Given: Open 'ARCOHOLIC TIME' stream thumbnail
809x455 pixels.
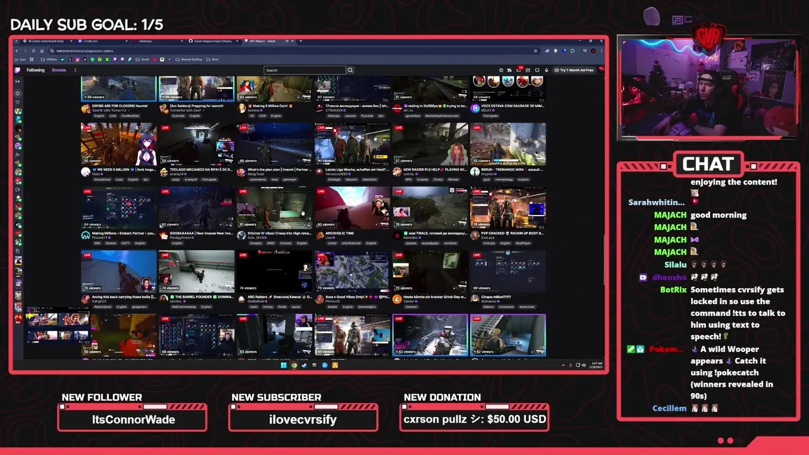Looking at the screenshot, I should tap(353, 208).
